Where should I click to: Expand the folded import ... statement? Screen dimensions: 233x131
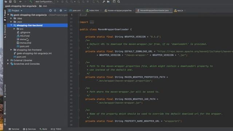[92, 22]
